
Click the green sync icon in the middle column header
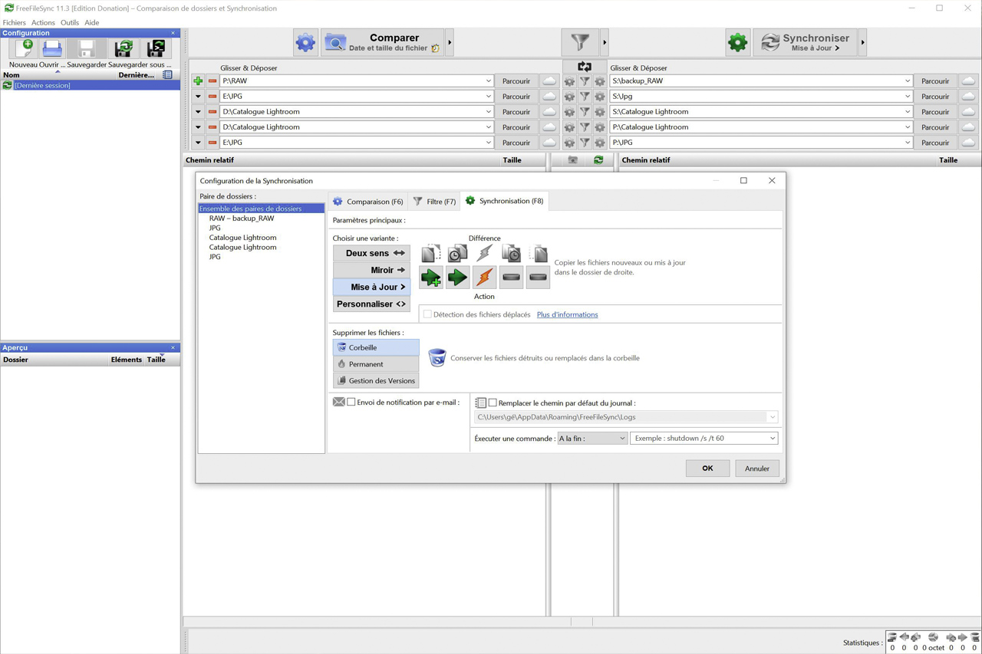pyautogui.click(x=598, y=160)
